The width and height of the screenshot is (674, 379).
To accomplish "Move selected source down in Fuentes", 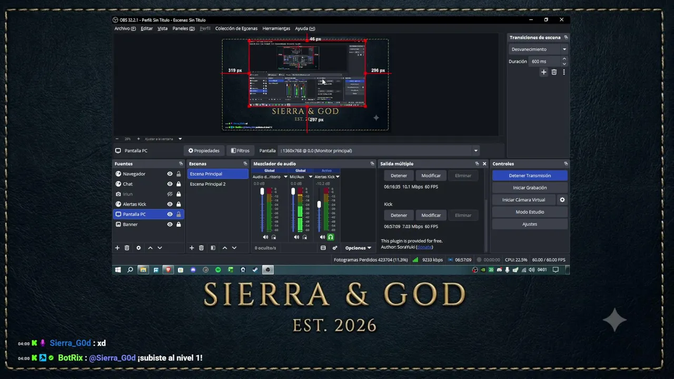I will (160, 248).
